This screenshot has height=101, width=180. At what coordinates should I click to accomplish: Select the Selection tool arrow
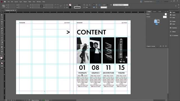click(2, 13)
